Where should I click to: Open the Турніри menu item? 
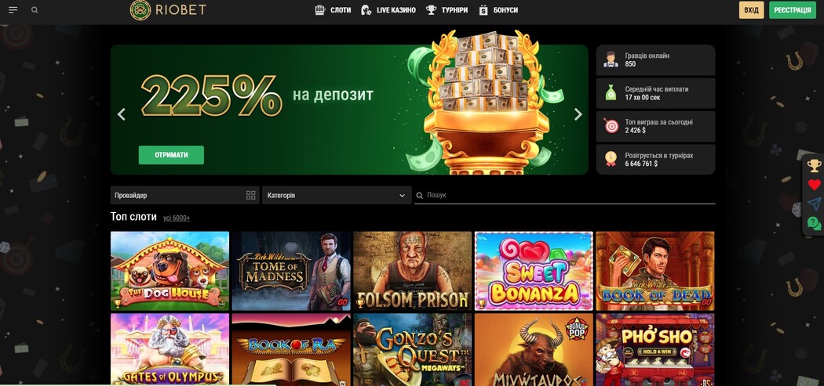[447, 10]
